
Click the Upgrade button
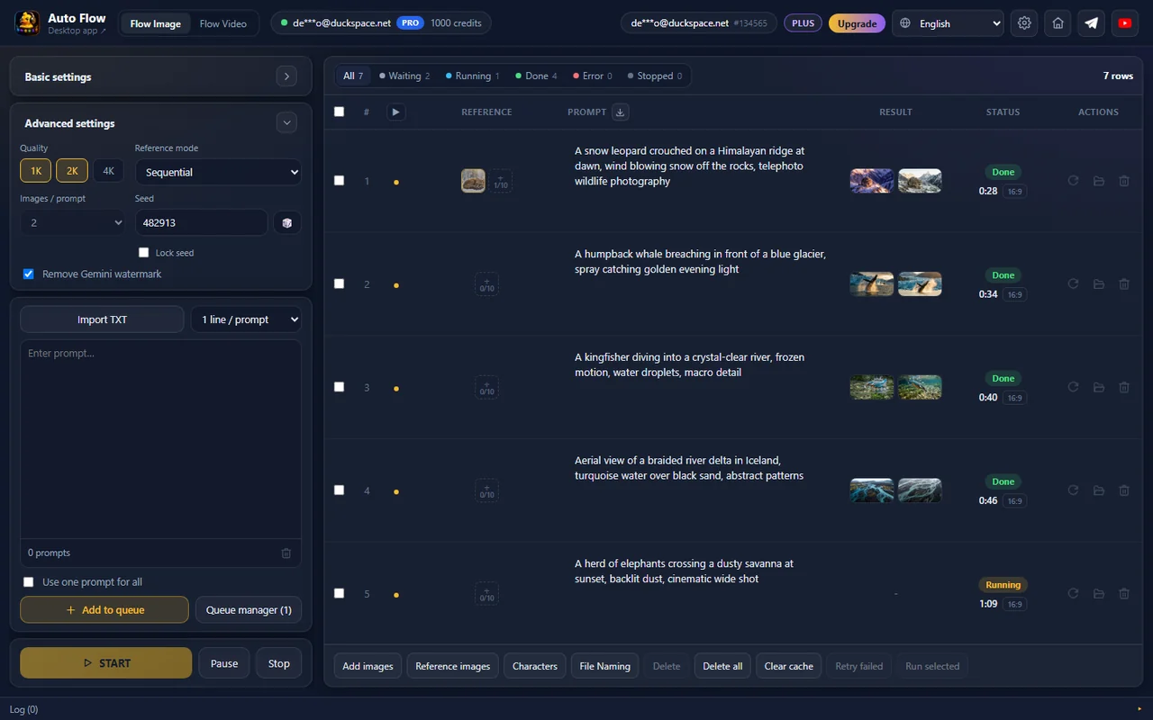tap(857, 23)
